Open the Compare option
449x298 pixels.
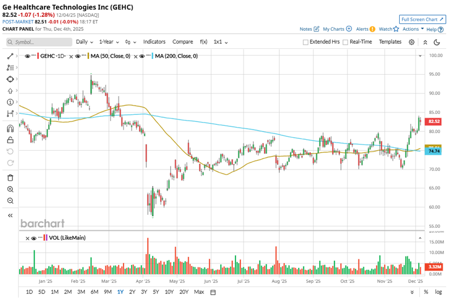coord(183,42)
